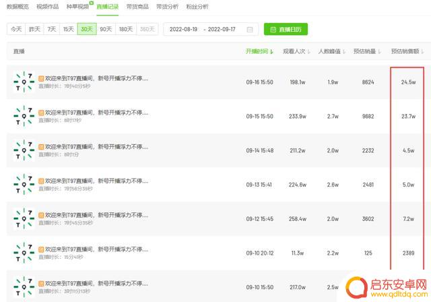Viewport: 431px width, 302px height.
Task: Open T97 avatar of 09-13 15:41 live
Action: [24, 184]
